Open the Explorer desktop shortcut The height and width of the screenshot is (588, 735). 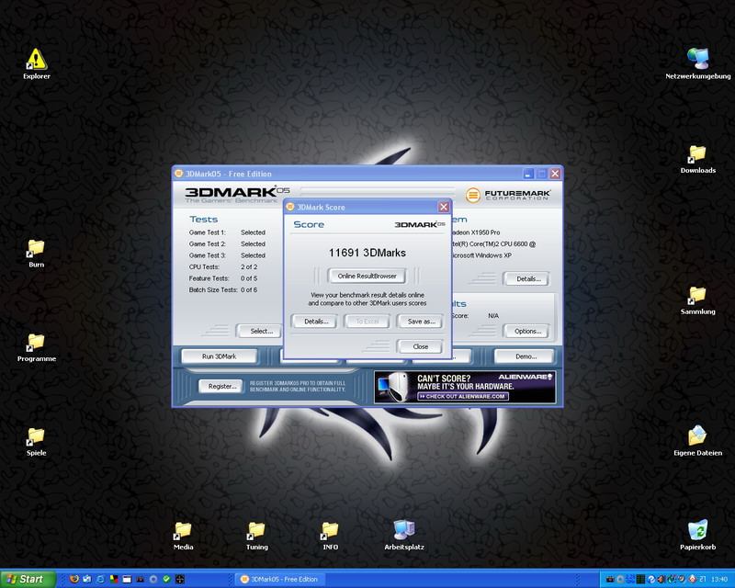coord(37,63)
